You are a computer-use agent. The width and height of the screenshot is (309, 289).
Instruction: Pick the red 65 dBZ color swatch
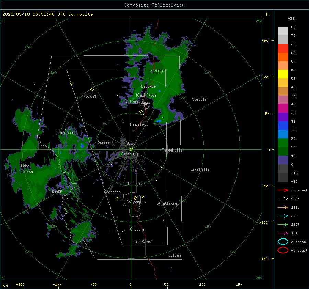click(x=283, y=48)
